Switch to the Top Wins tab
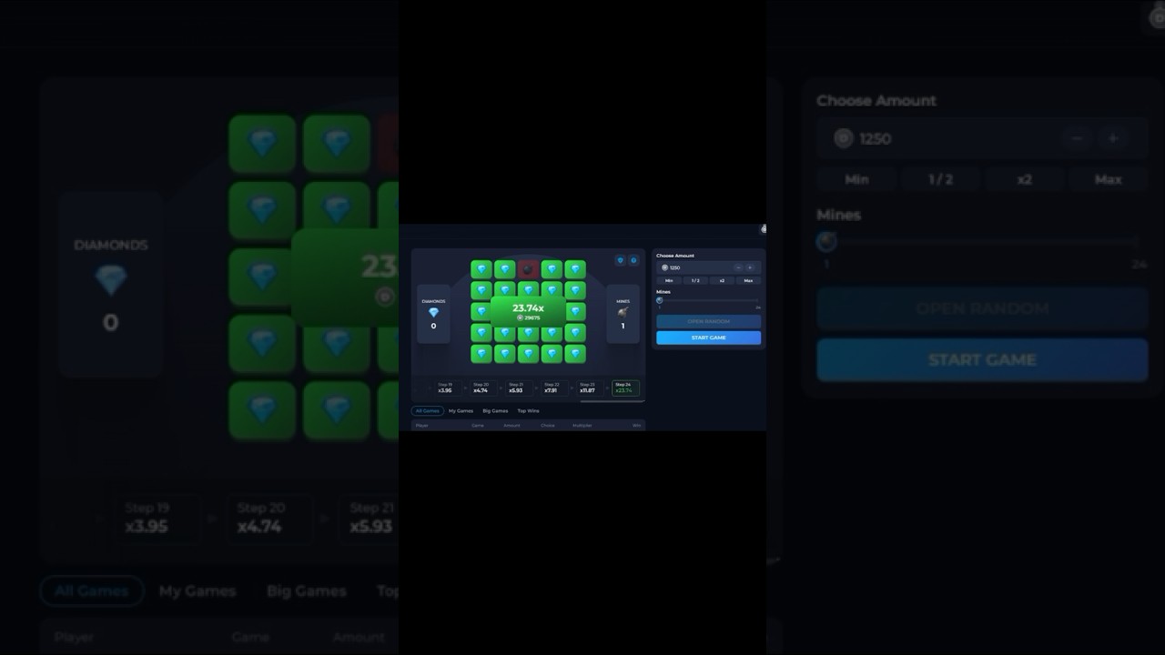Screen dimensions: 1165x655 pyautogui.click(x=529, y=411)
